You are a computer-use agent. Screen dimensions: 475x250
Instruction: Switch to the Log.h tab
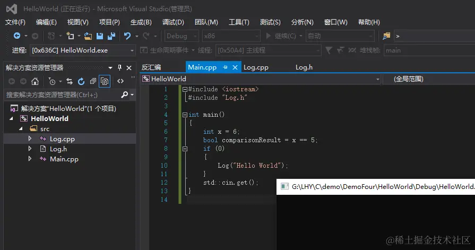coord(304,67)
